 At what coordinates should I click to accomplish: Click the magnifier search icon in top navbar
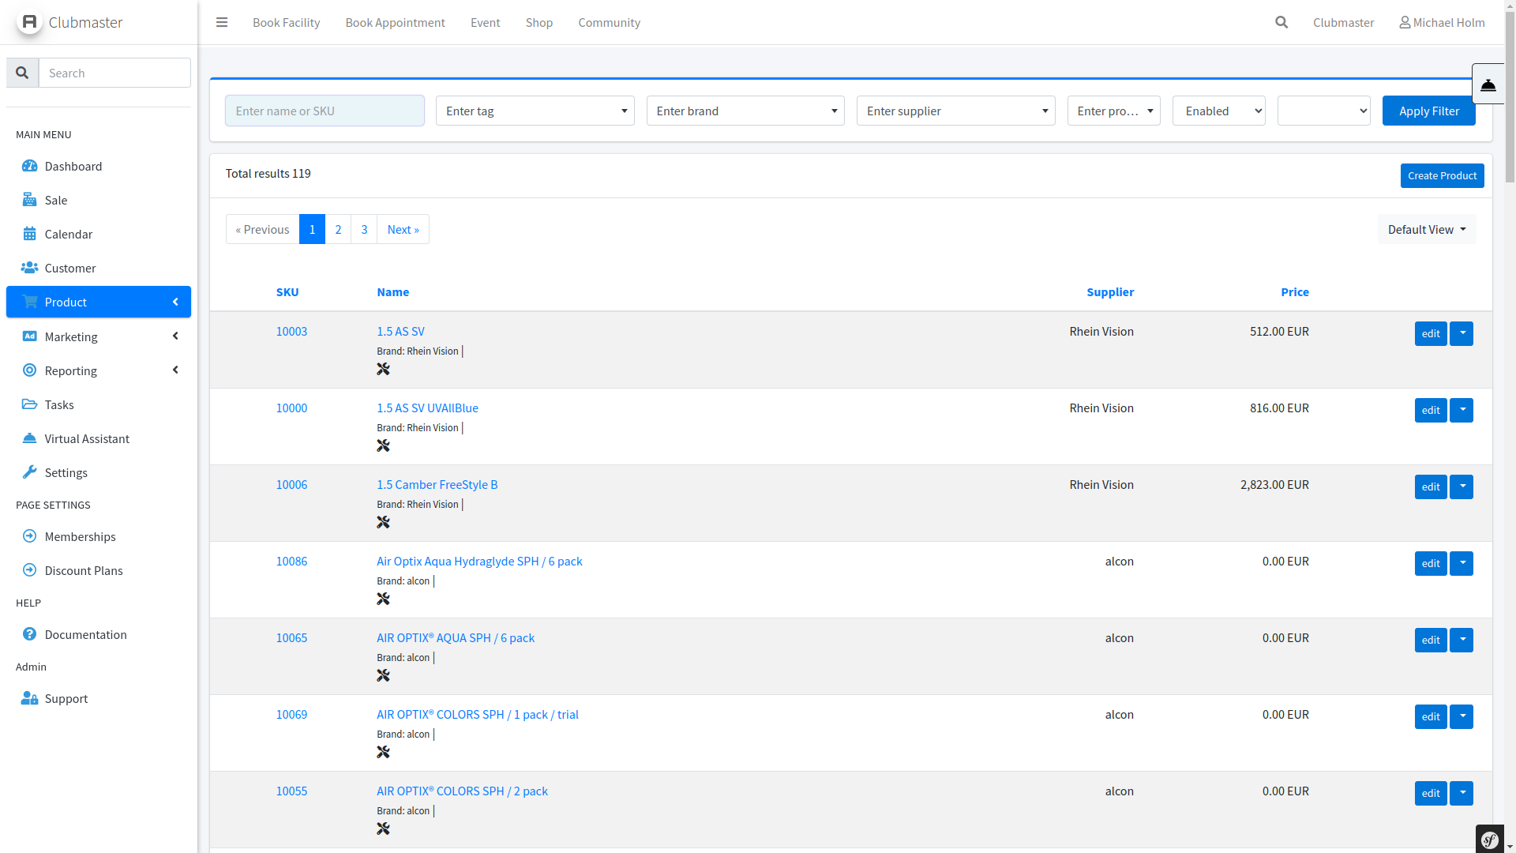coord(1281,22)
